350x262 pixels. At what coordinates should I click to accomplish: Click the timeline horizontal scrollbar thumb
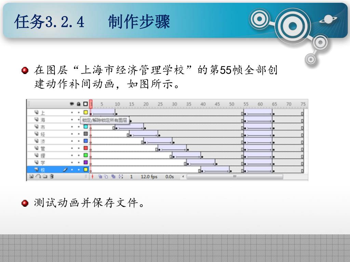[235, 177]
